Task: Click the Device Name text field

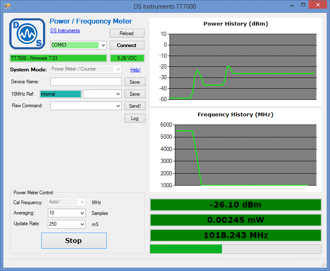Action: [x=86, y=82]
